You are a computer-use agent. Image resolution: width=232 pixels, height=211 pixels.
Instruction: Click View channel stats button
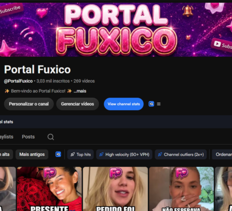[x=124, y=104]
